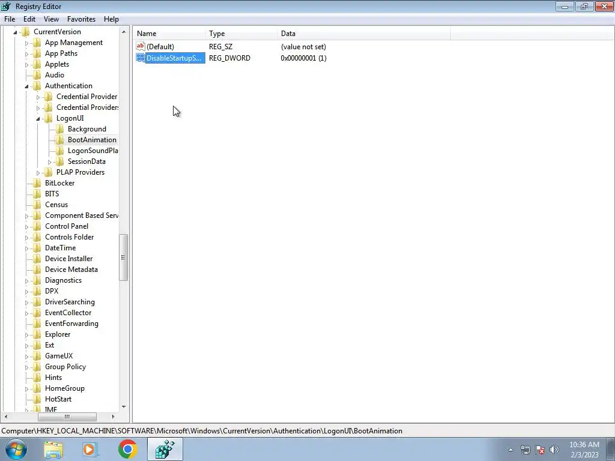Click the Census folder icon
615x461 pixels.
pyautogui.click(x=37, y=205)
